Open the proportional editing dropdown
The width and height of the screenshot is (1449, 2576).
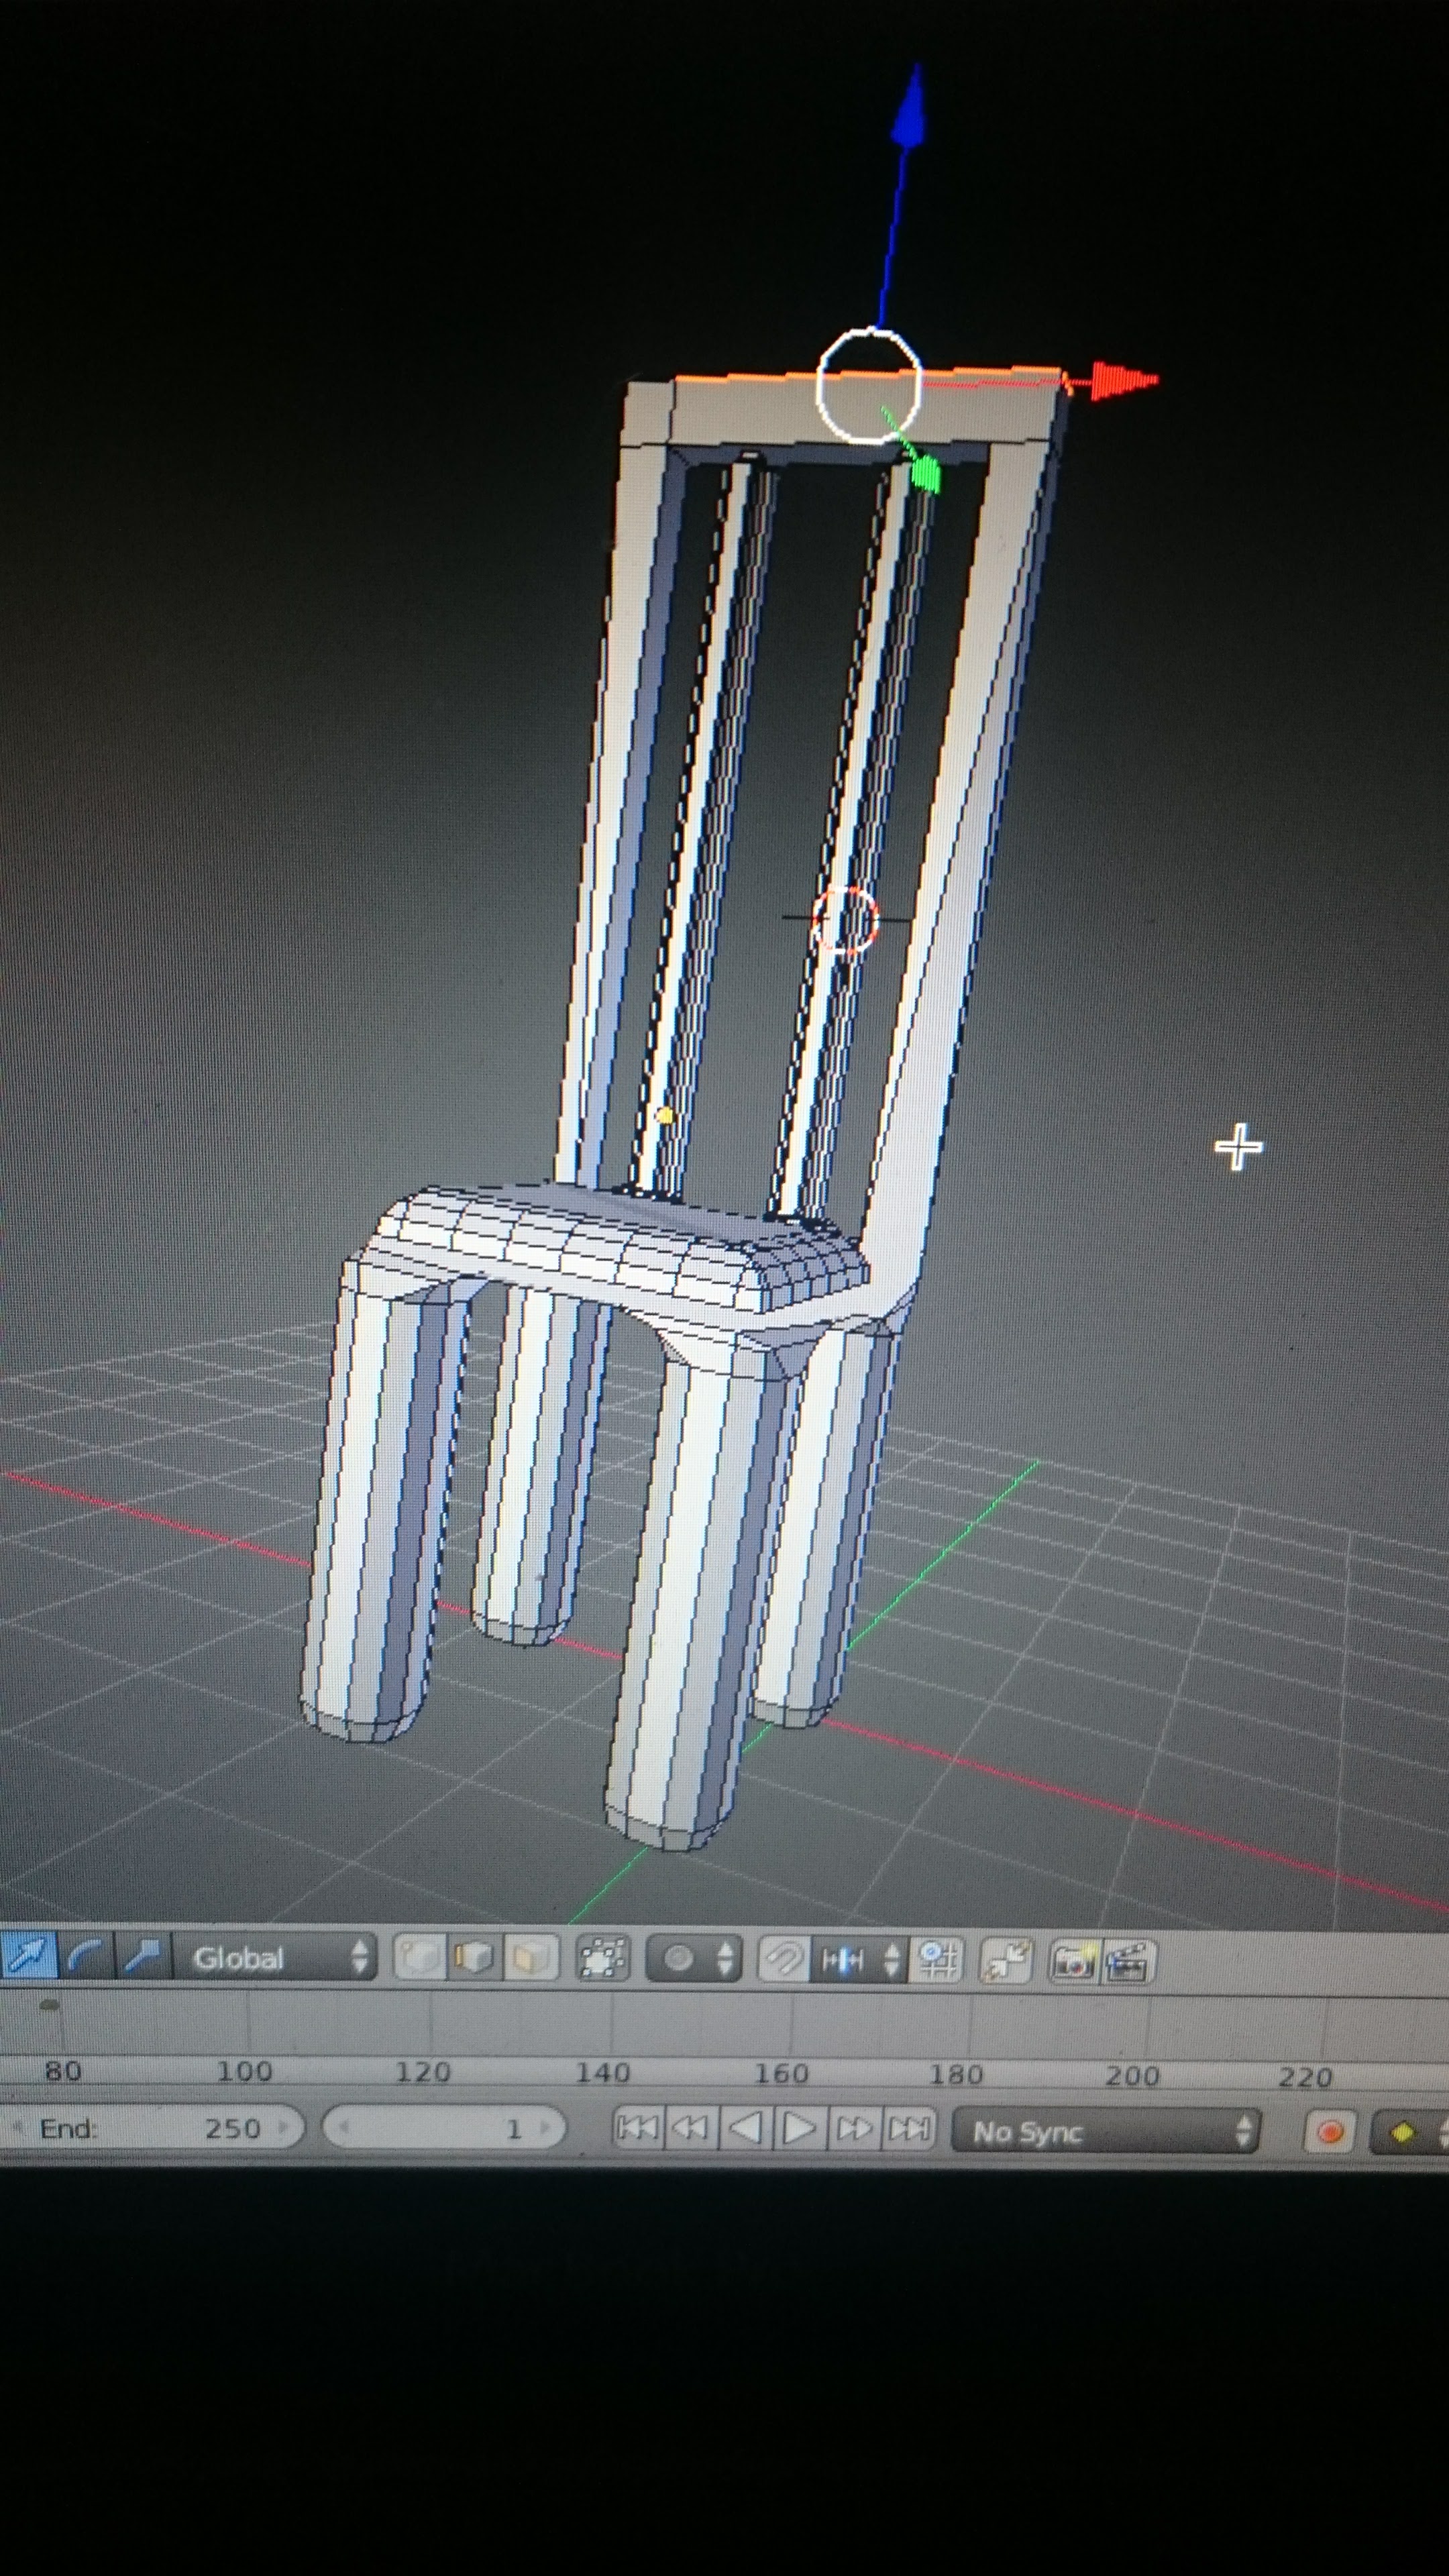tap(694, 1959)
